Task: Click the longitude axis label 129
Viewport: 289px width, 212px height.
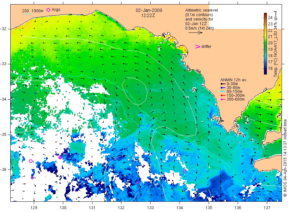Action: (x=34, y=208)
